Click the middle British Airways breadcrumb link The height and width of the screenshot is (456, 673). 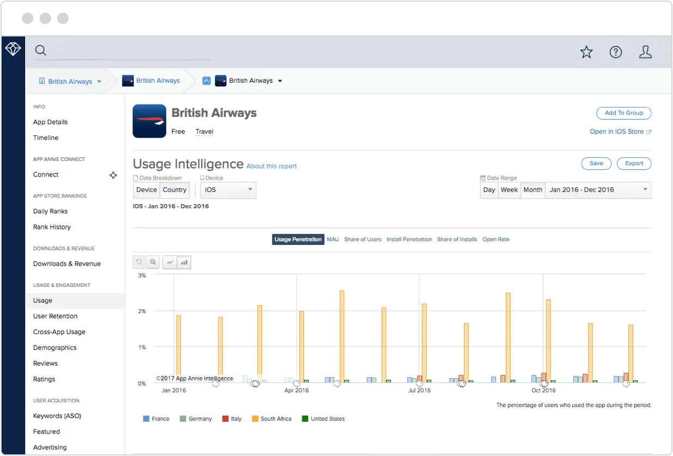[x=158, y=81]
